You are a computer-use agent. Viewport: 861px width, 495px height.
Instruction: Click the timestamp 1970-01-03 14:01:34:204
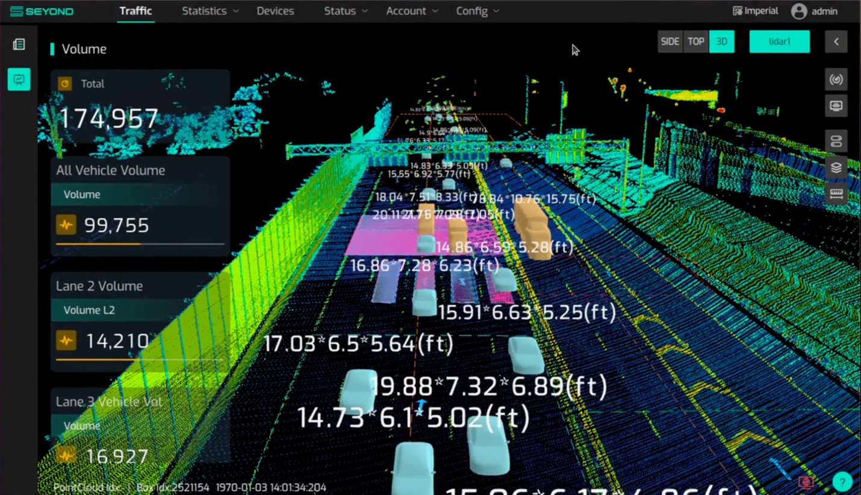pyautogui.click(x=271, y=487)
